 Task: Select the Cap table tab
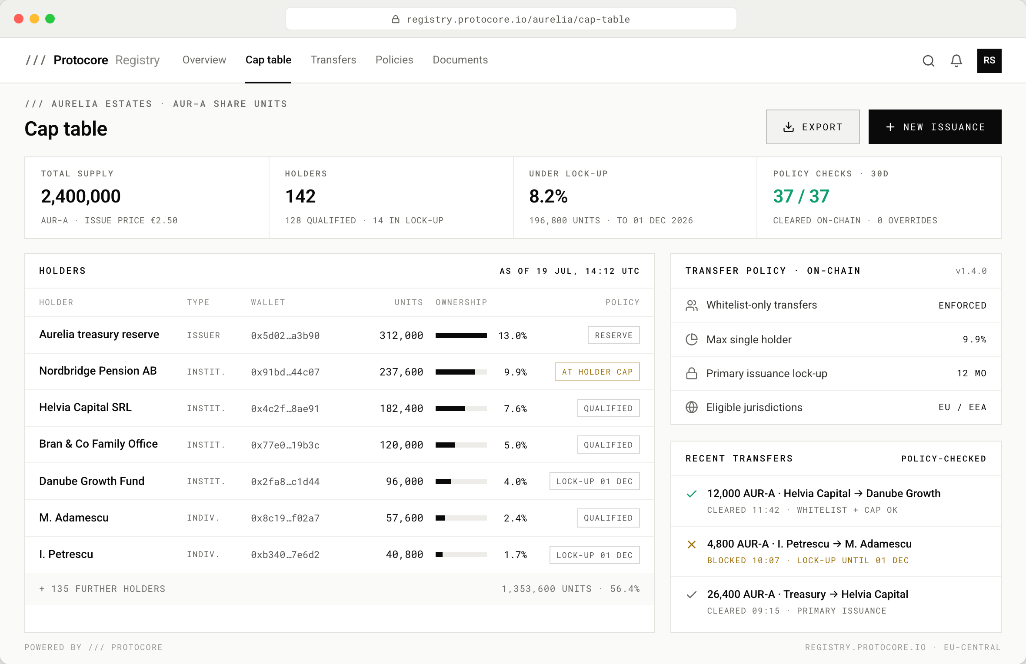click(268, 60)
